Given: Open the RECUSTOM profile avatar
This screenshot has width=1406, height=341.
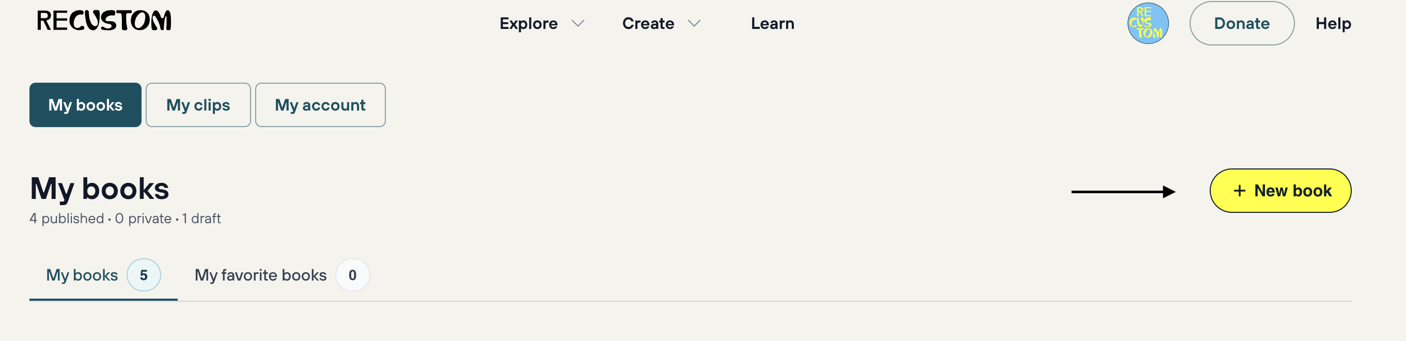Looking at the screenshot, I should (1148, 23).
